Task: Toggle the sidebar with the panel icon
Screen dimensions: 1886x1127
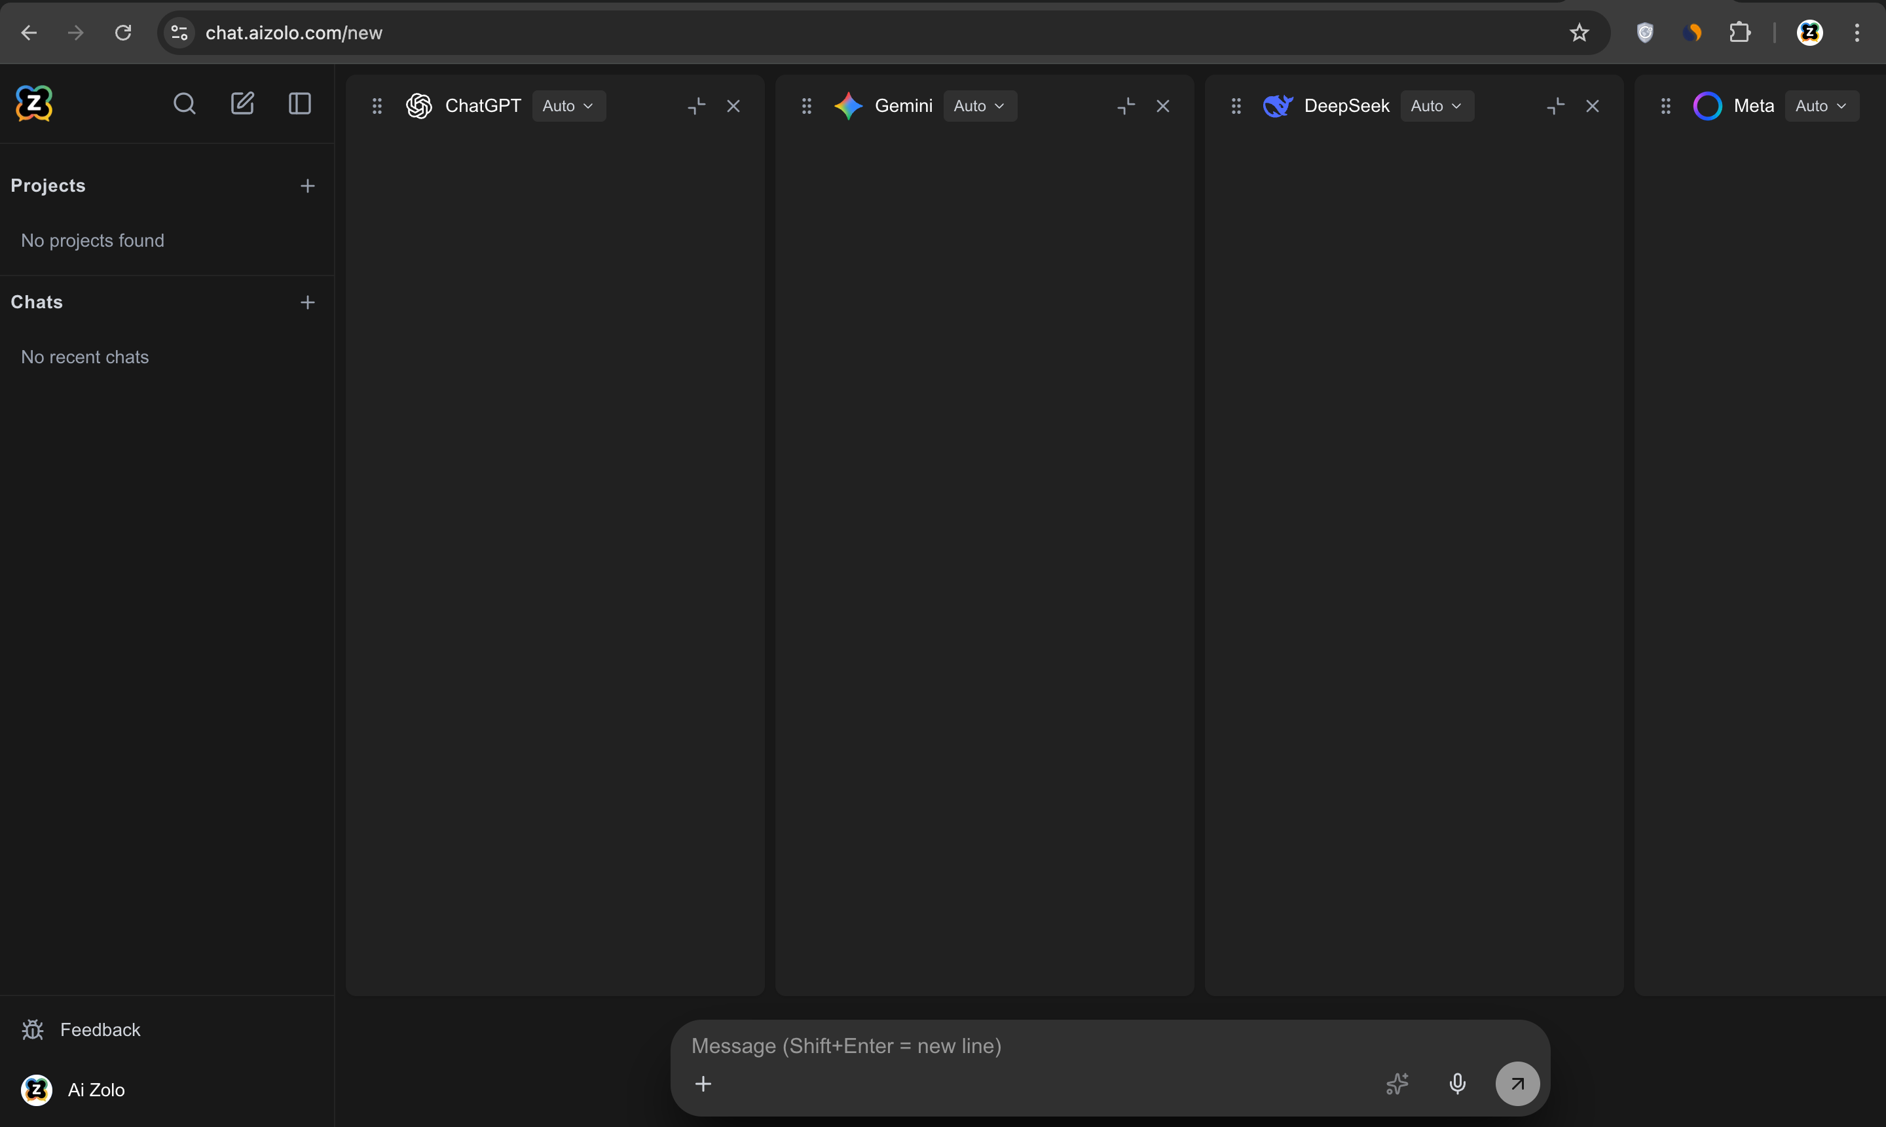Action: pos(299,104)
